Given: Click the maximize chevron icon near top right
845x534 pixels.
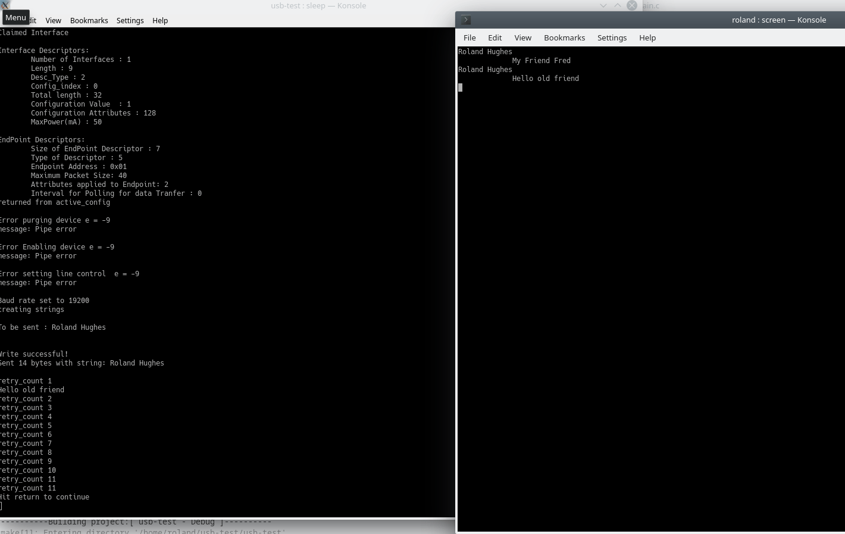Looking at the screenshot, I should [x=618, y=5].
